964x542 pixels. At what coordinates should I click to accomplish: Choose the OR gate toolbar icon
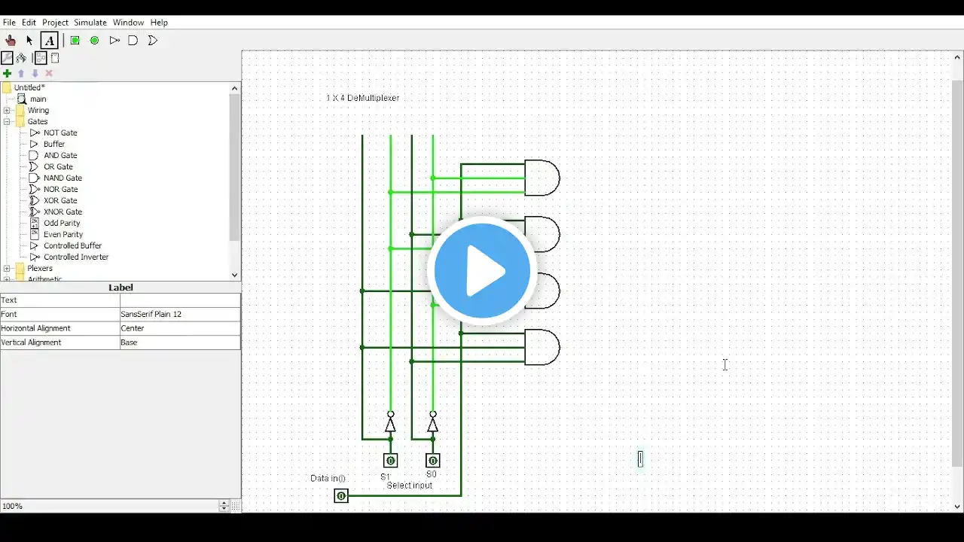point(153,41)
